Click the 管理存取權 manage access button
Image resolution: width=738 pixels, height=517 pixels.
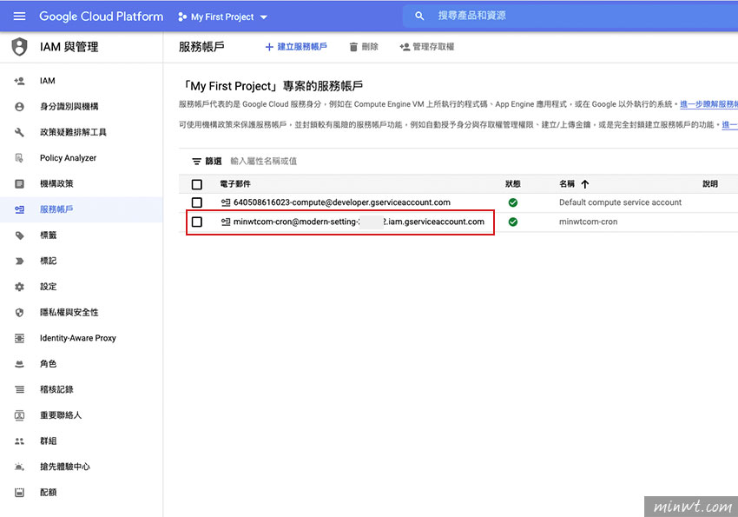coord(427,47)
